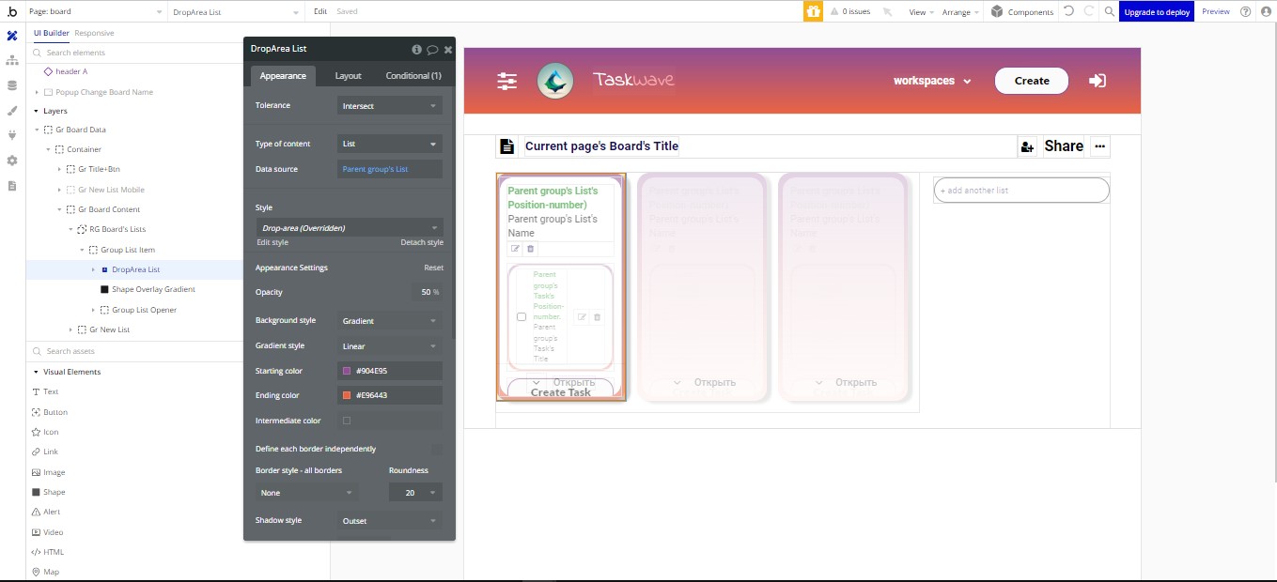The height and width of the screenshot is (582, 1277).
Task: Open the Logs document icon in the sidebar
Action: 12,185
